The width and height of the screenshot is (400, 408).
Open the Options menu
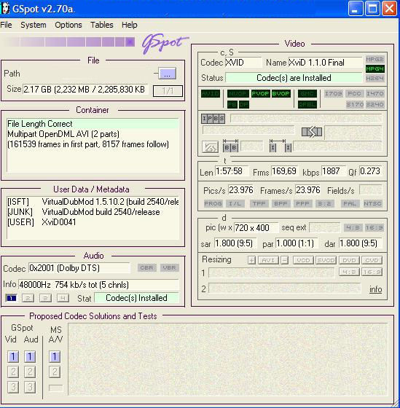pos(68,25)
